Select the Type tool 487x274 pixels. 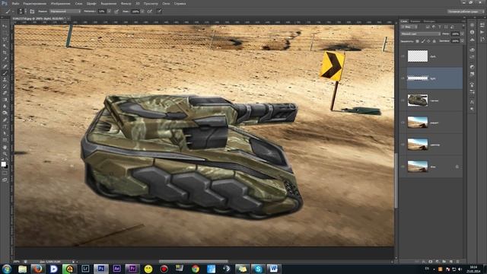pyautogui.click(x=5, y=126)
